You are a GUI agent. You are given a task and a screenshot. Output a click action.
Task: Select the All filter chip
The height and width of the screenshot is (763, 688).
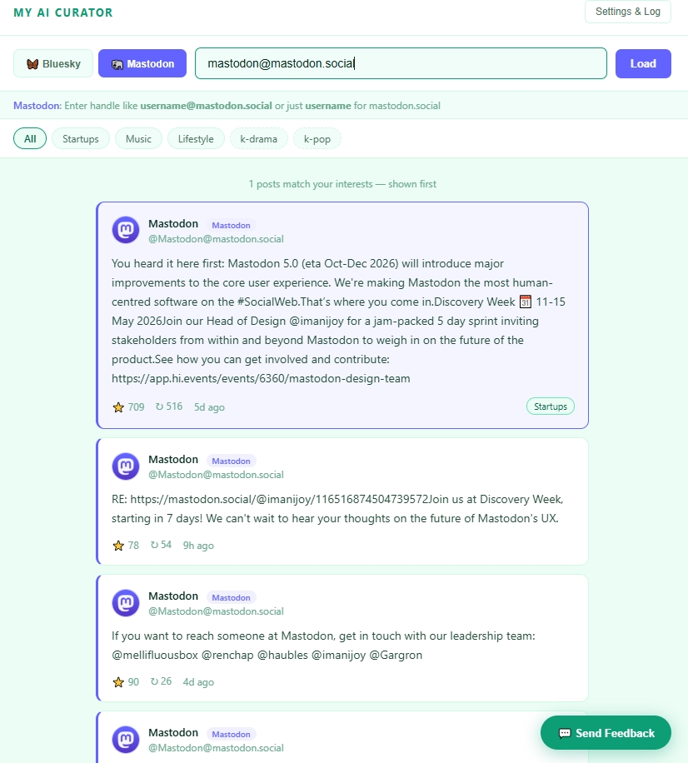(30, 138)
